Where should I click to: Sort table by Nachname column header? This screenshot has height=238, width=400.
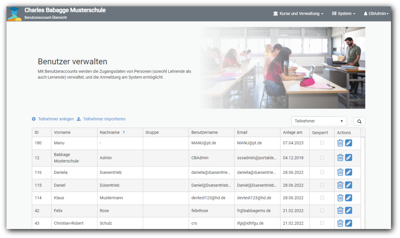(110, 132)
